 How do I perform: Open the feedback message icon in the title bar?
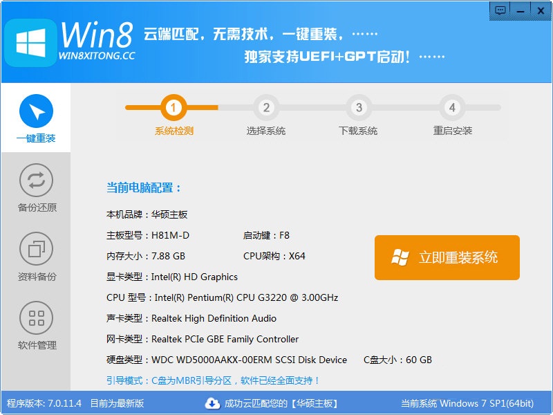(x=501, y=10)
